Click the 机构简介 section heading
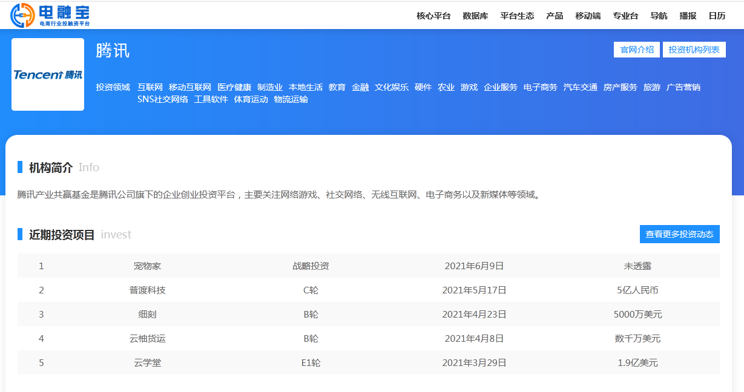 51,168
